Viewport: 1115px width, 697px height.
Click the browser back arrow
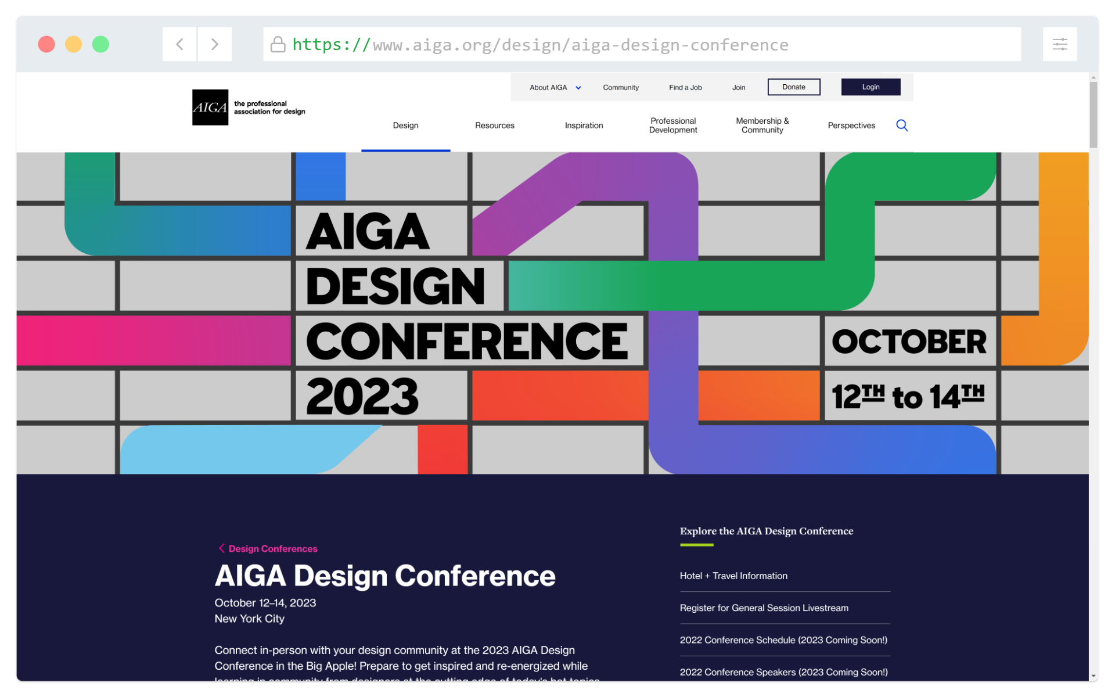coord(179,44)
